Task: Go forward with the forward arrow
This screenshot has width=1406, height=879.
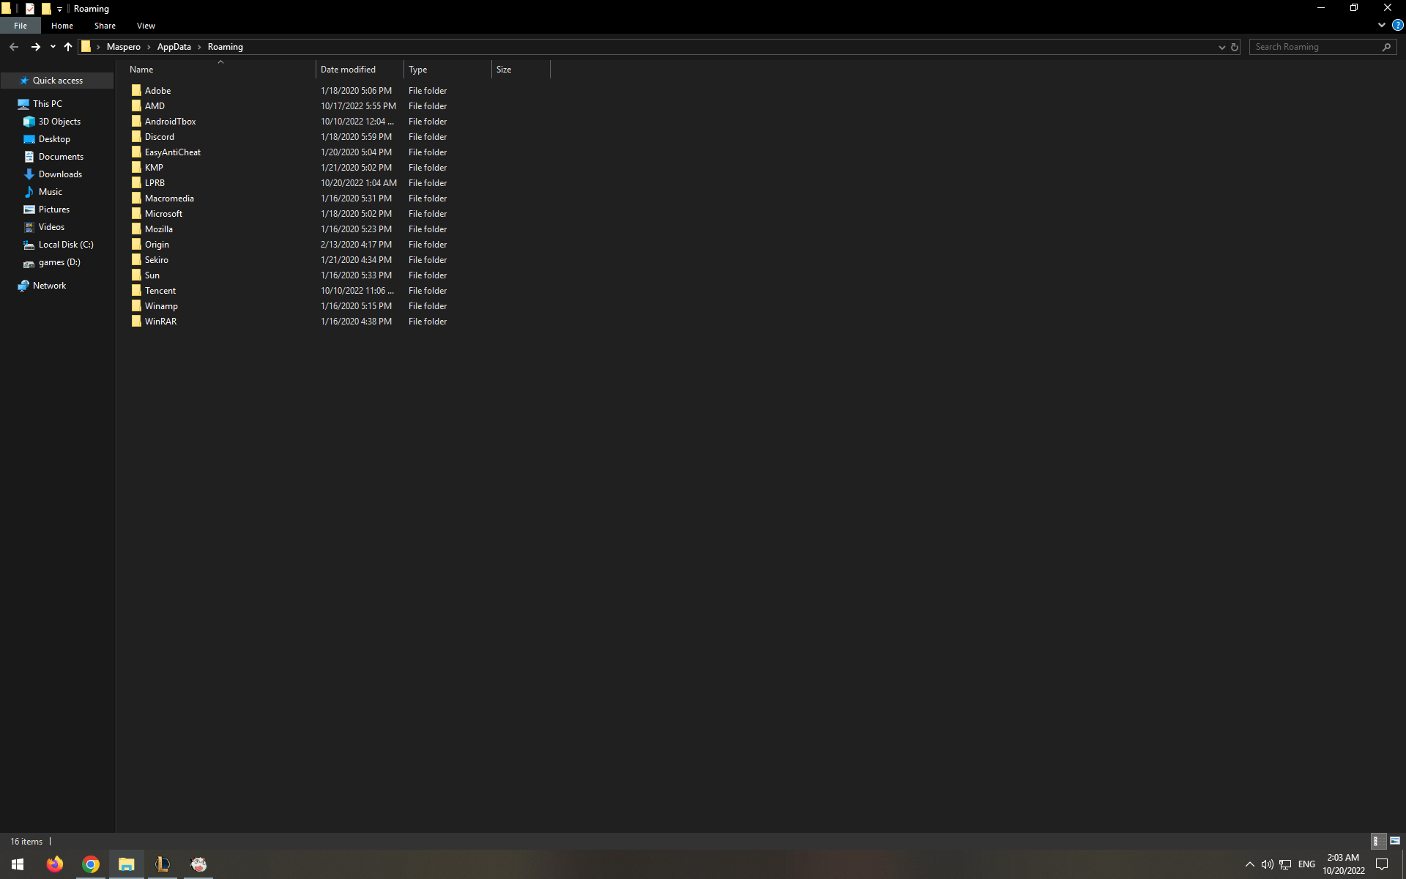Action: [35, 47]
